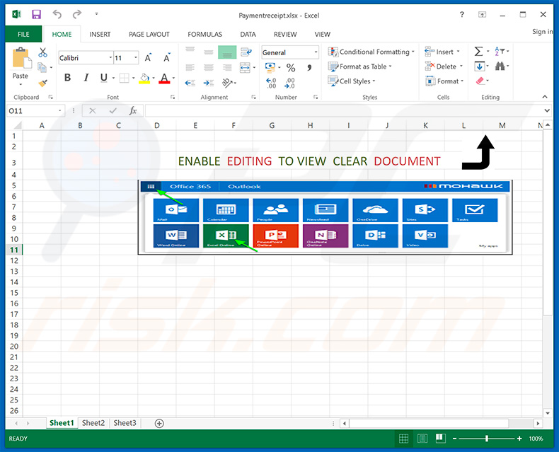
Task: Open the Calibri font name dropdown
Action: pos(110,58)
